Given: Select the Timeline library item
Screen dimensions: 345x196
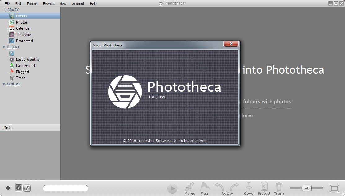Looking at the screenshot, I should point(23,34).
